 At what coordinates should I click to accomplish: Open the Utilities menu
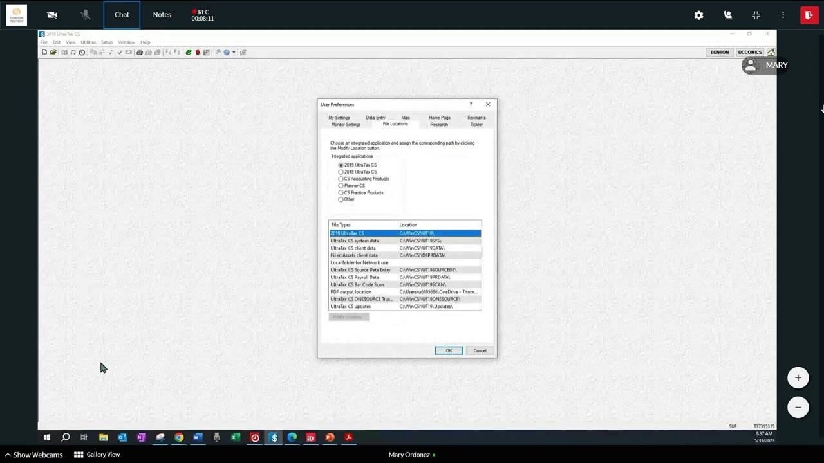click(x=88, y=42)
